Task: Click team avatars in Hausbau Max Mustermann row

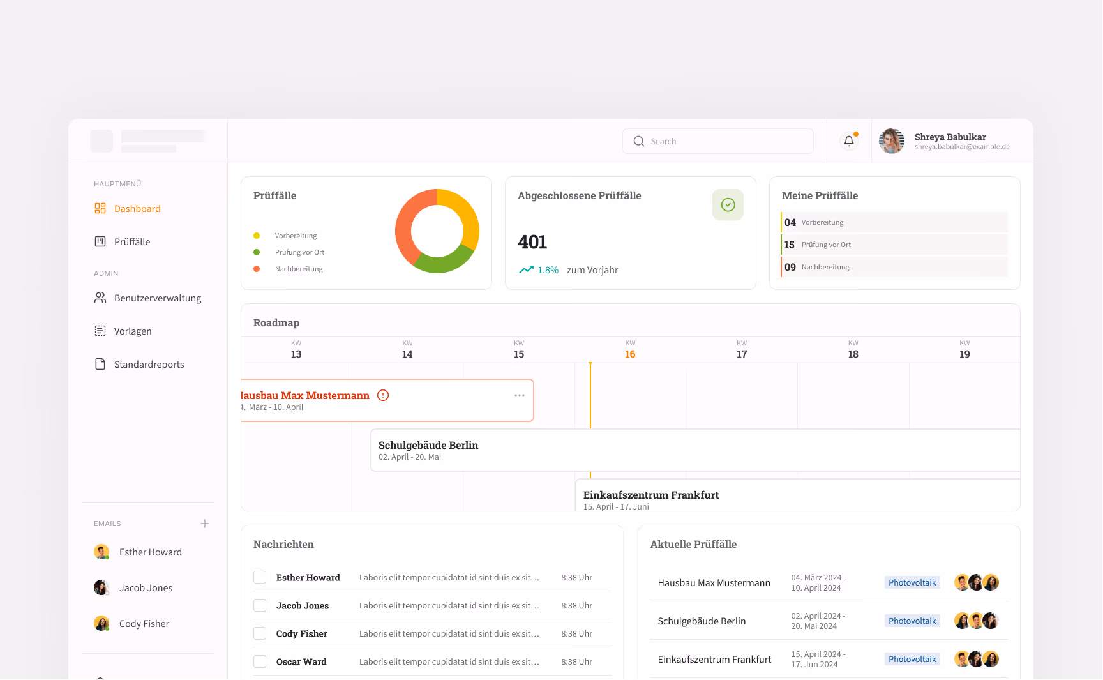Action: [x=977, y=582]
